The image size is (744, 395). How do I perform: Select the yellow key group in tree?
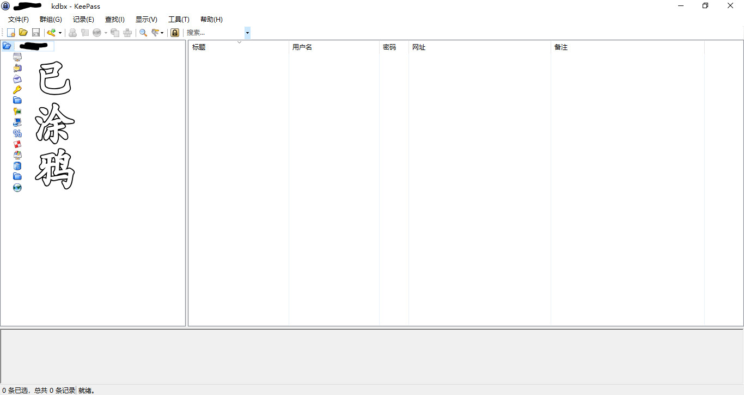coord(17,90)
